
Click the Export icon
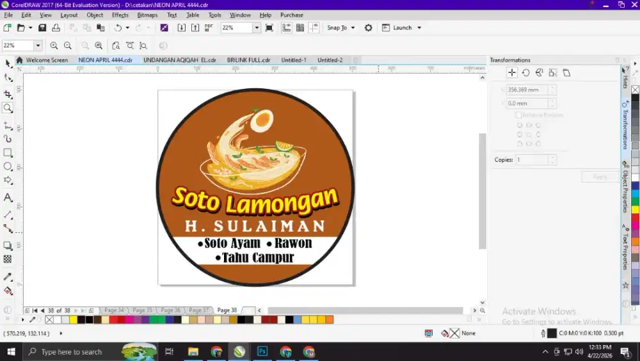point(195,28)
